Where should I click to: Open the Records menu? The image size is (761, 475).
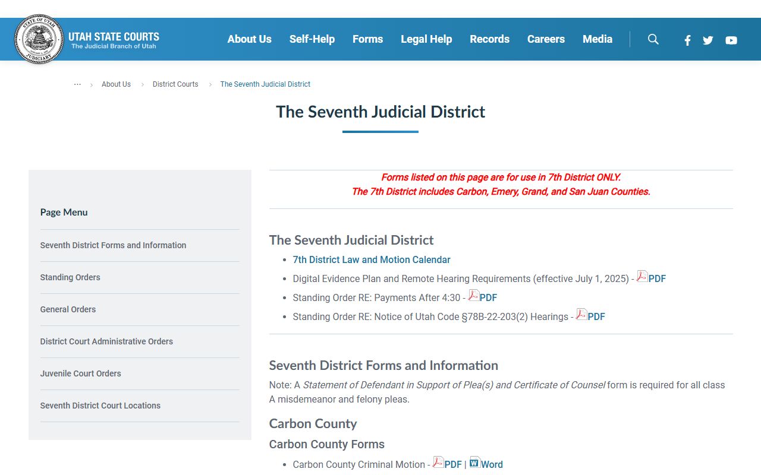489,39
